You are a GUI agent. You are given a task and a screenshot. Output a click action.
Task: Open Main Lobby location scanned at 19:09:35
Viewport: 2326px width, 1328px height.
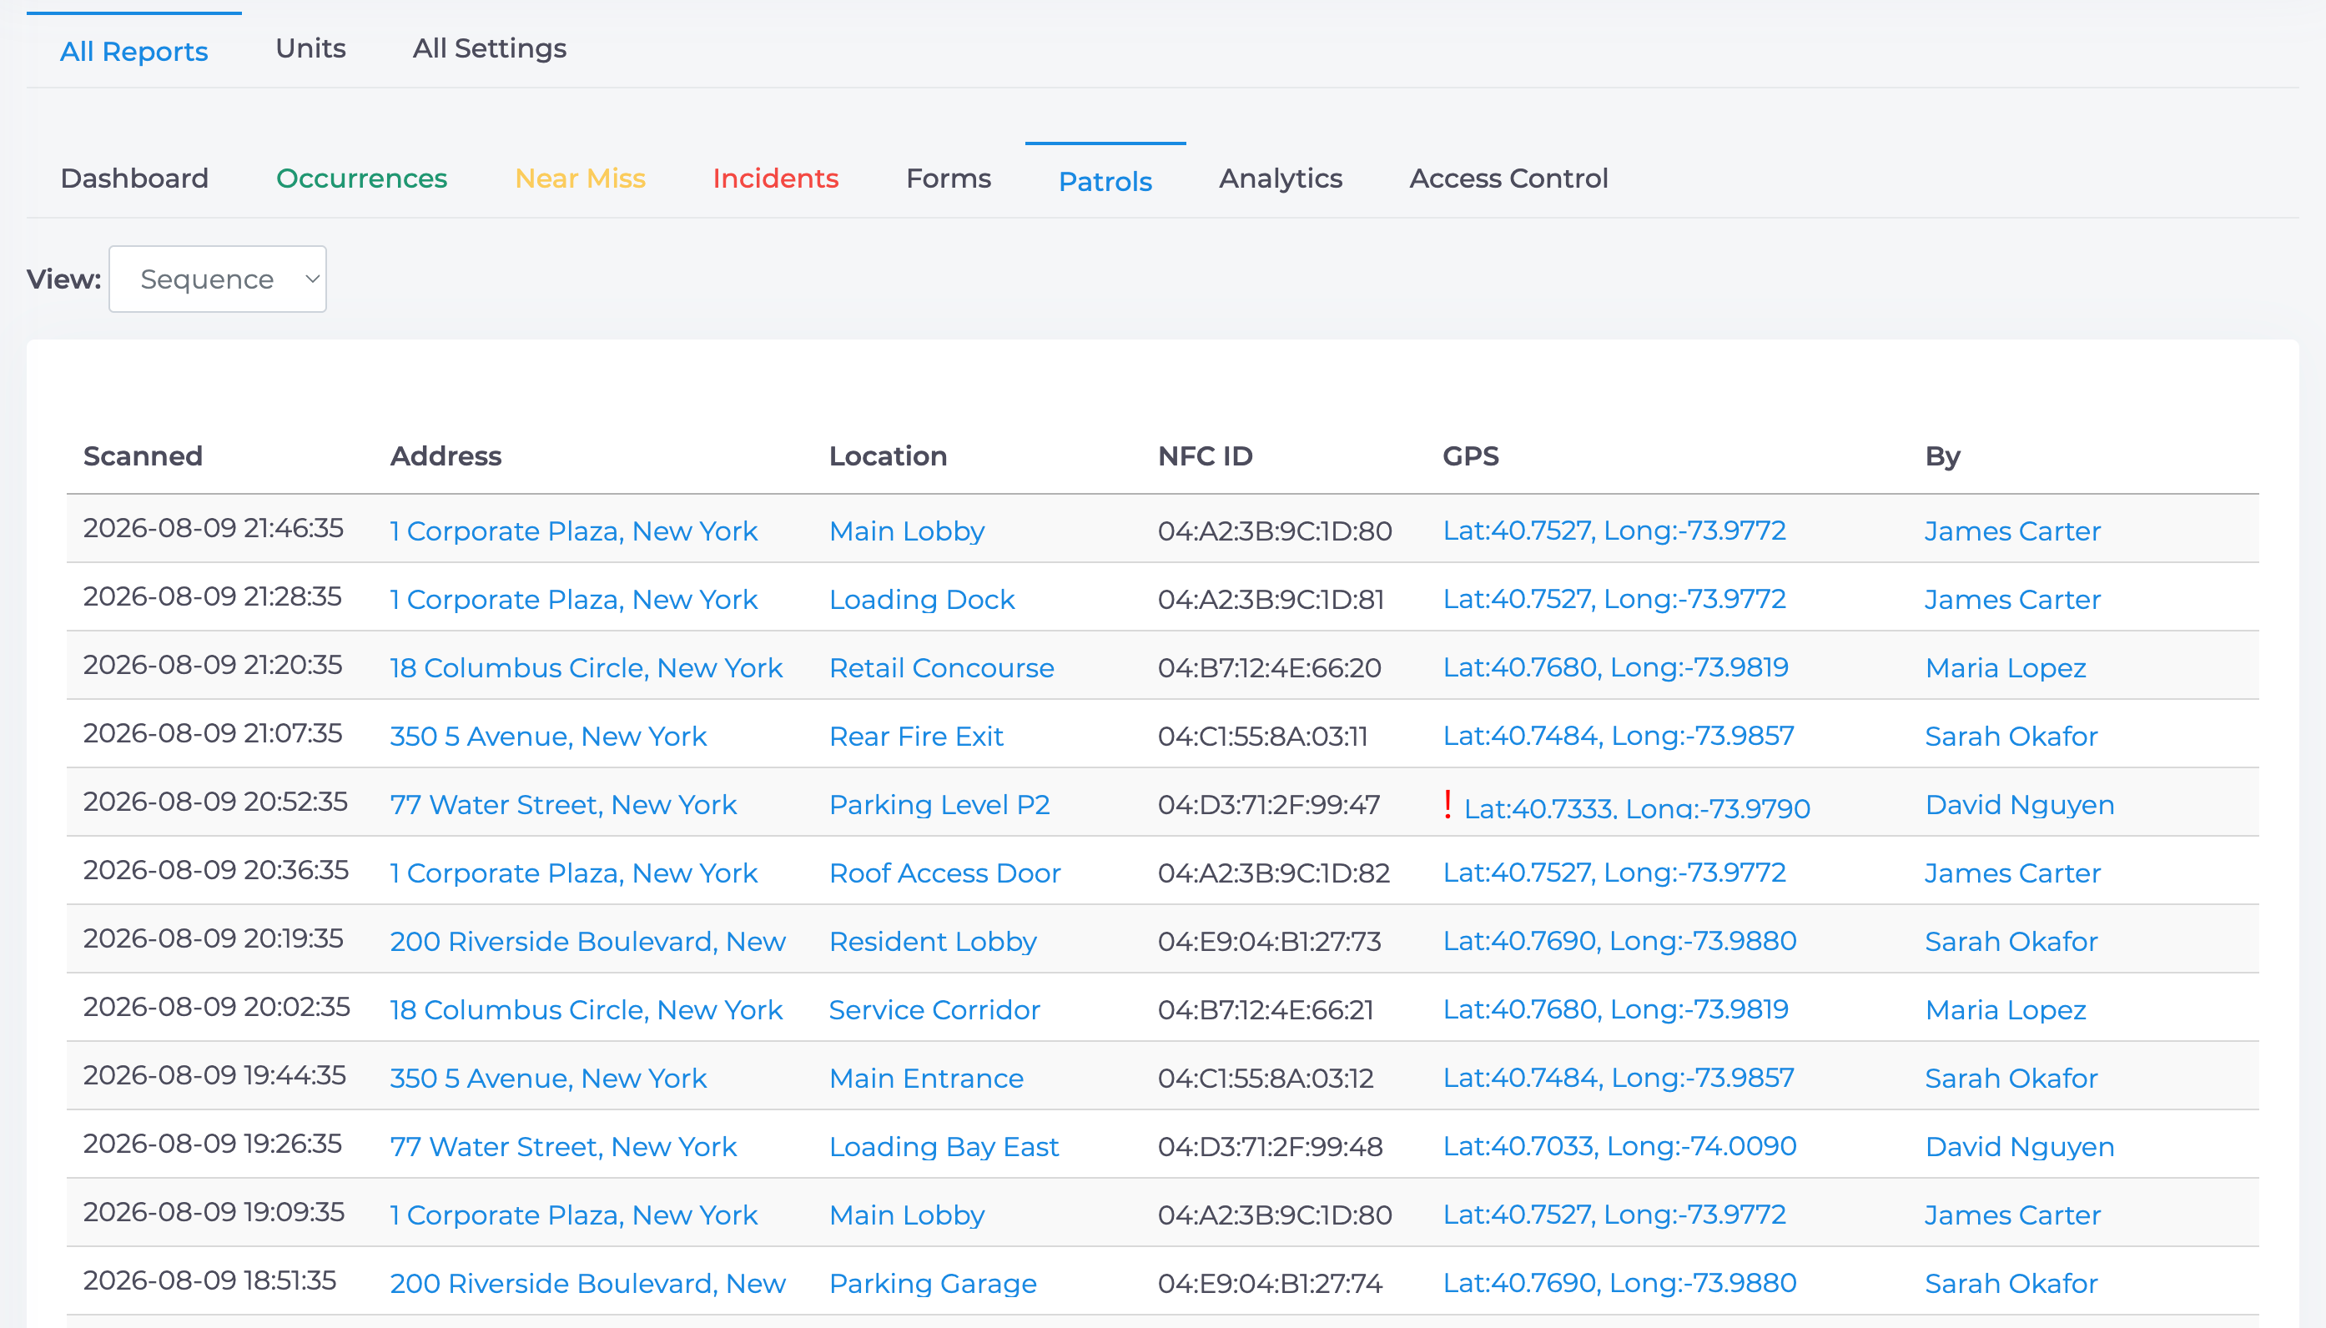(907, 1215)
